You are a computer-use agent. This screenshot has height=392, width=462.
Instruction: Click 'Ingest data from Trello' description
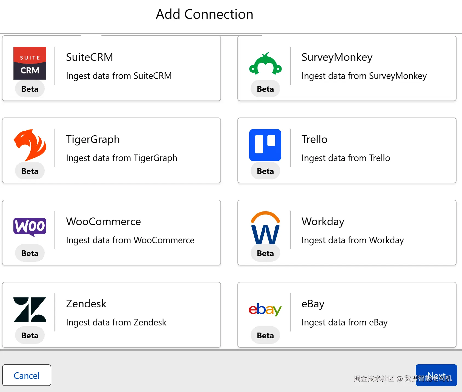(346, 158)
